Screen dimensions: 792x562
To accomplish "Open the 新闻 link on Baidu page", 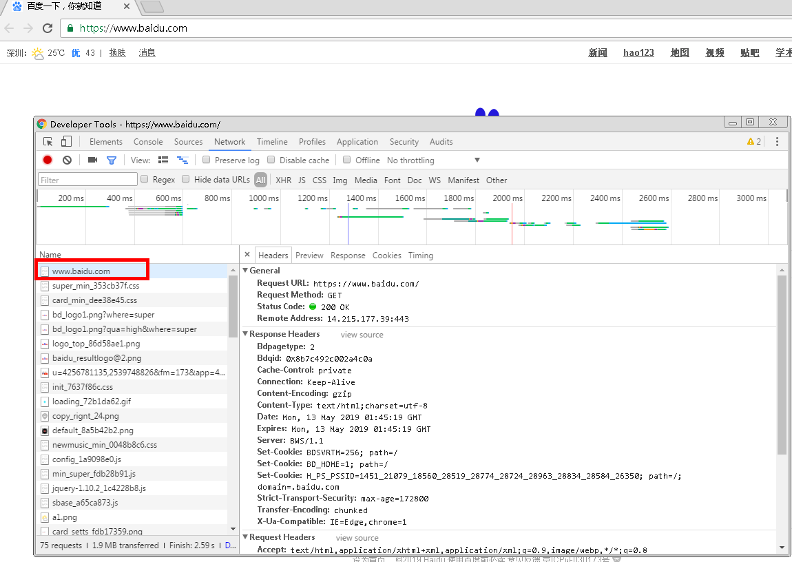I will click(598, 52).
